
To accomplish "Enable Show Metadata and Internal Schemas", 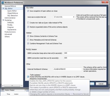I will point(28,40).
